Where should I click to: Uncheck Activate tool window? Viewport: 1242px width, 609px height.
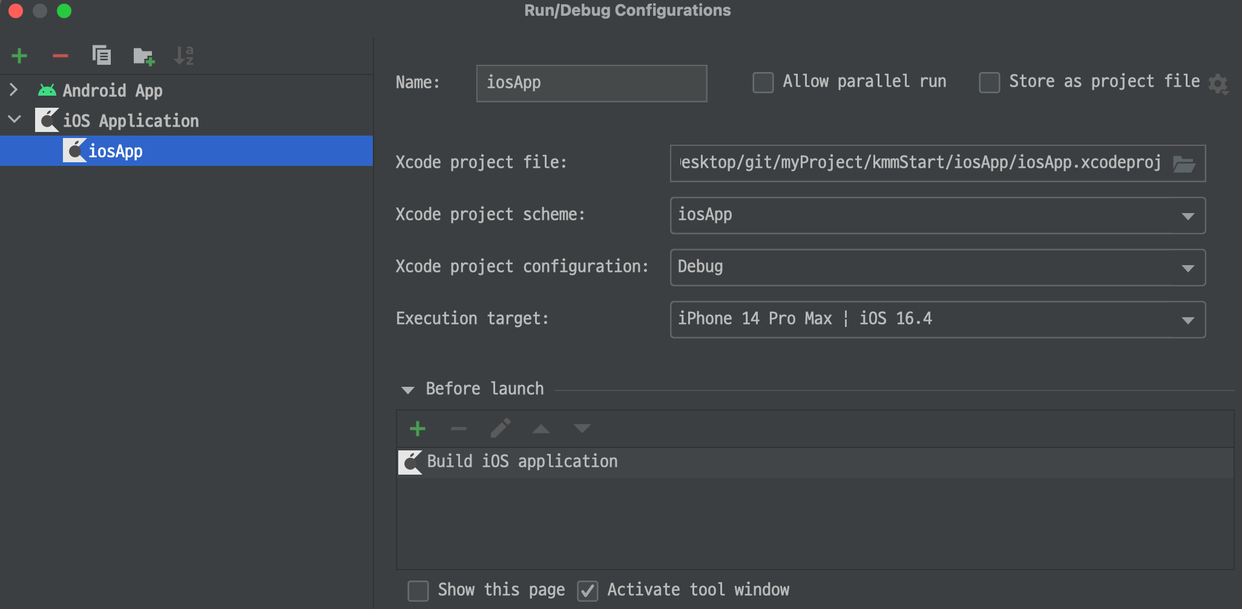click(588, 591)
